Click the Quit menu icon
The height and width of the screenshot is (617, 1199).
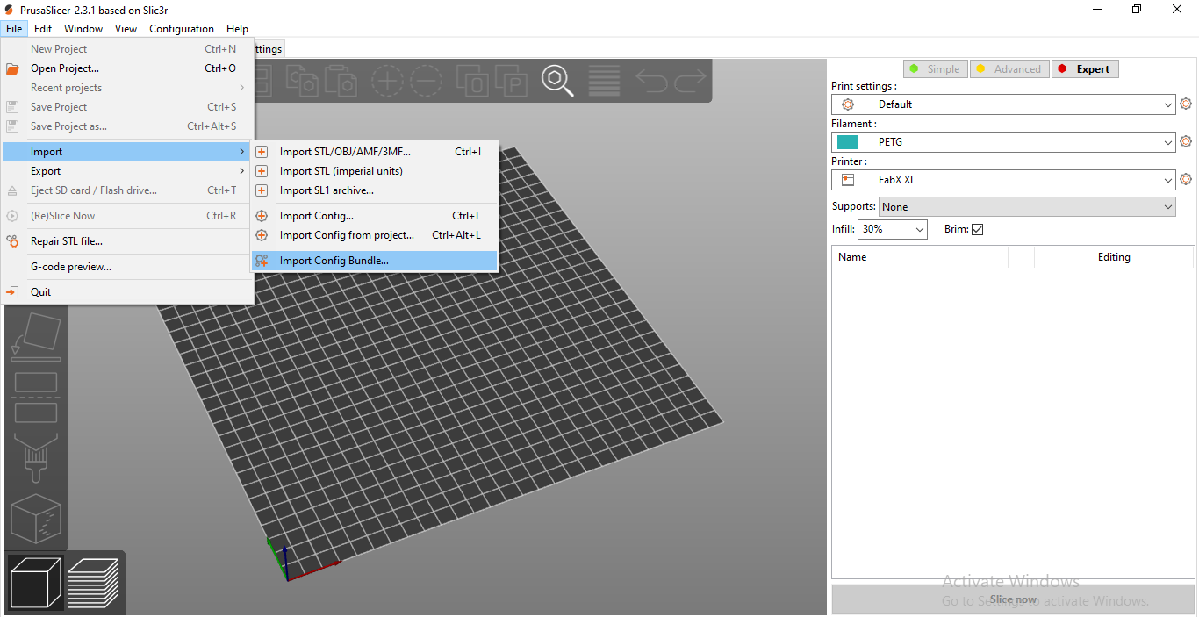coord(12,292)
